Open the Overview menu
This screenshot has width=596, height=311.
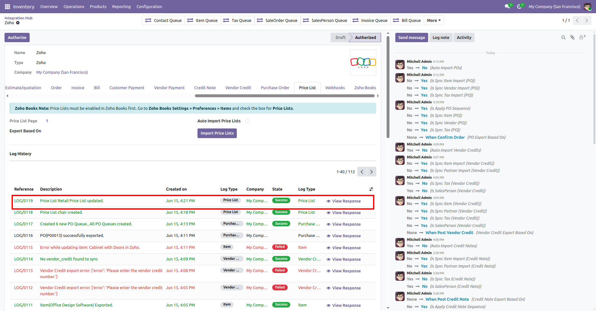click(49, 6)
